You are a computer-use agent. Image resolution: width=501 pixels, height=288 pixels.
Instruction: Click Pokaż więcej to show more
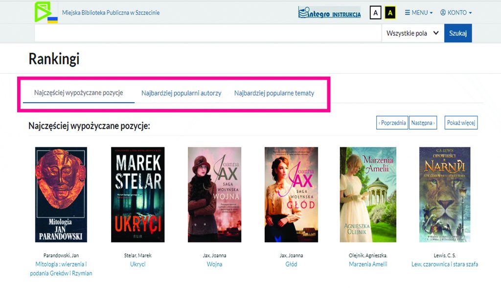pyautogui.click(x=461, y=123)
